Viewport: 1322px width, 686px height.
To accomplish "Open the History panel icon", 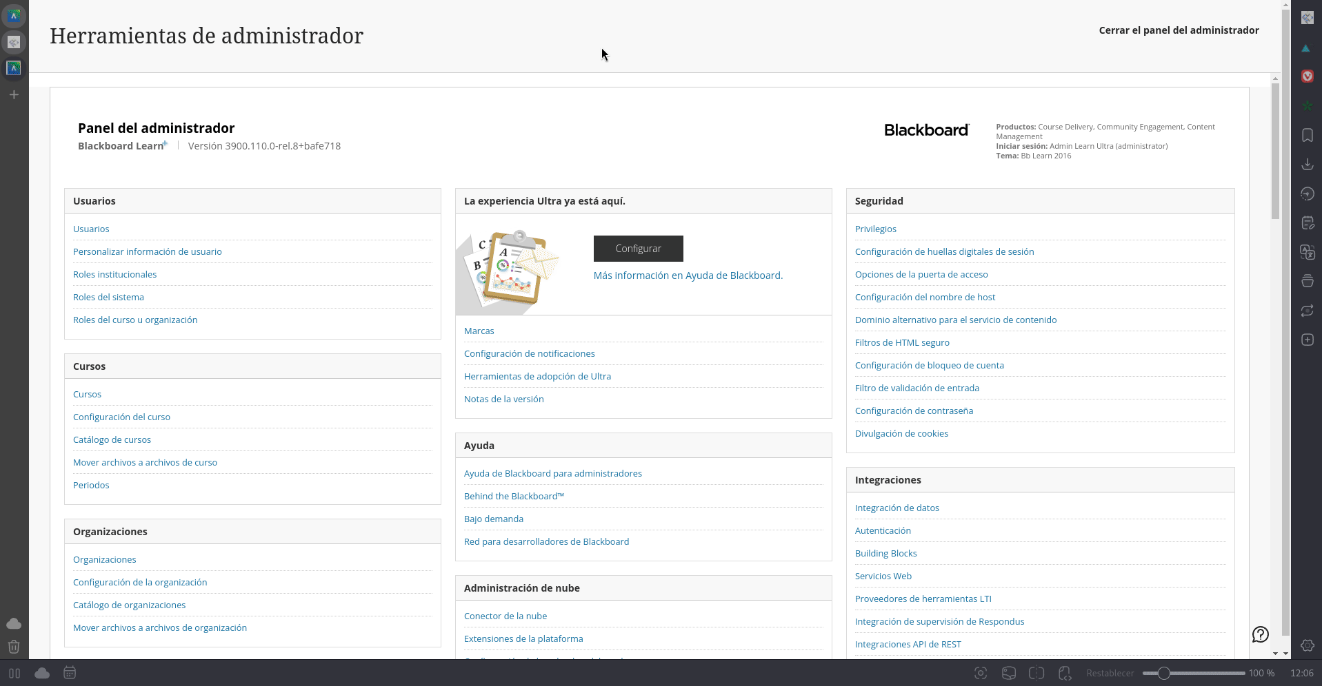I will (x=1307, y=194).
